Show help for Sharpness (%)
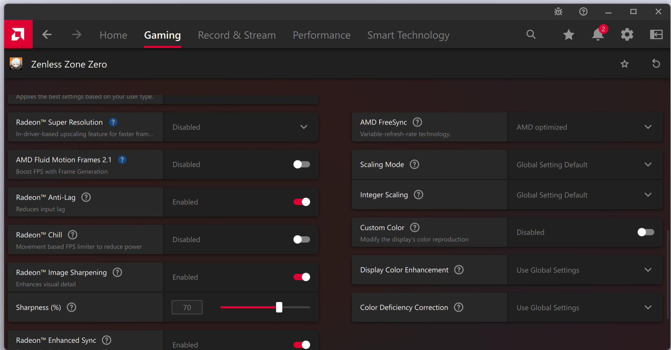The height and width of the screenshot is (350, 671). coord(72,307)
